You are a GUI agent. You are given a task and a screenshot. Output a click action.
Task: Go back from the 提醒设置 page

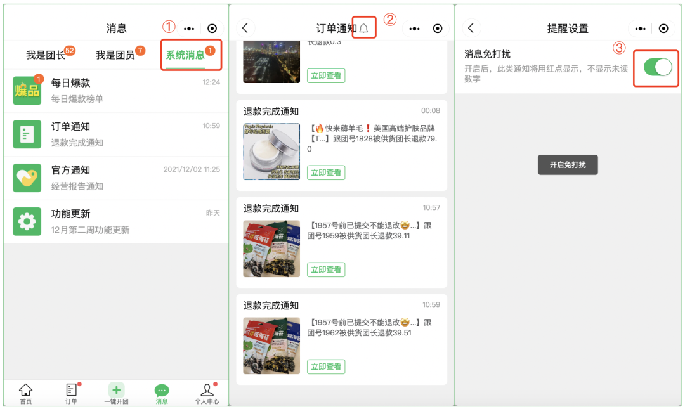pos(471,28)
